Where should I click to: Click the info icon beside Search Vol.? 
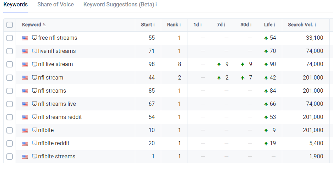(315, 24)
